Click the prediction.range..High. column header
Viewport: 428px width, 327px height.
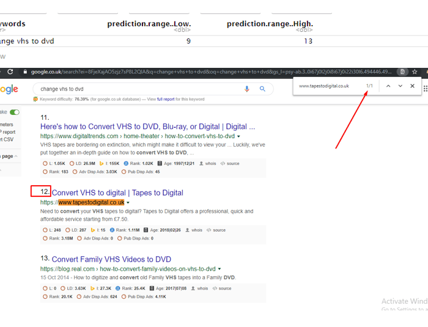pyautogui.click(x=270, y=24)
